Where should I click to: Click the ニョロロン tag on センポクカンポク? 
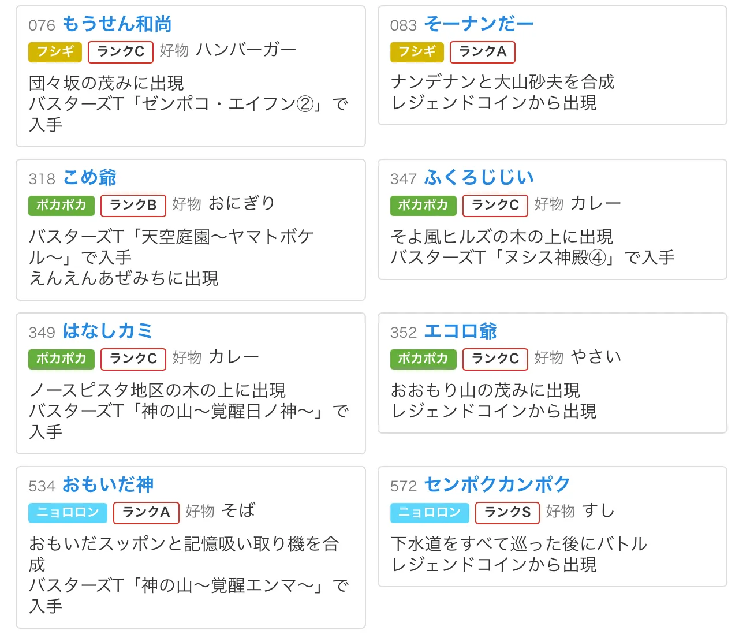click(x=430, y=513)
